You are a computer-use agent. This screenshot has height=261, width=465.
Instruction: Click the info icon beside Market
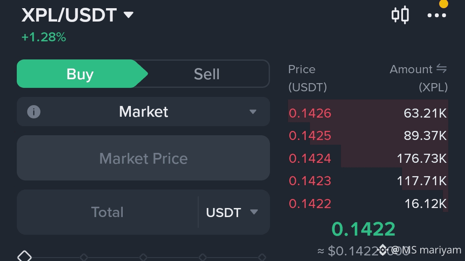click(x=34, y=112)
